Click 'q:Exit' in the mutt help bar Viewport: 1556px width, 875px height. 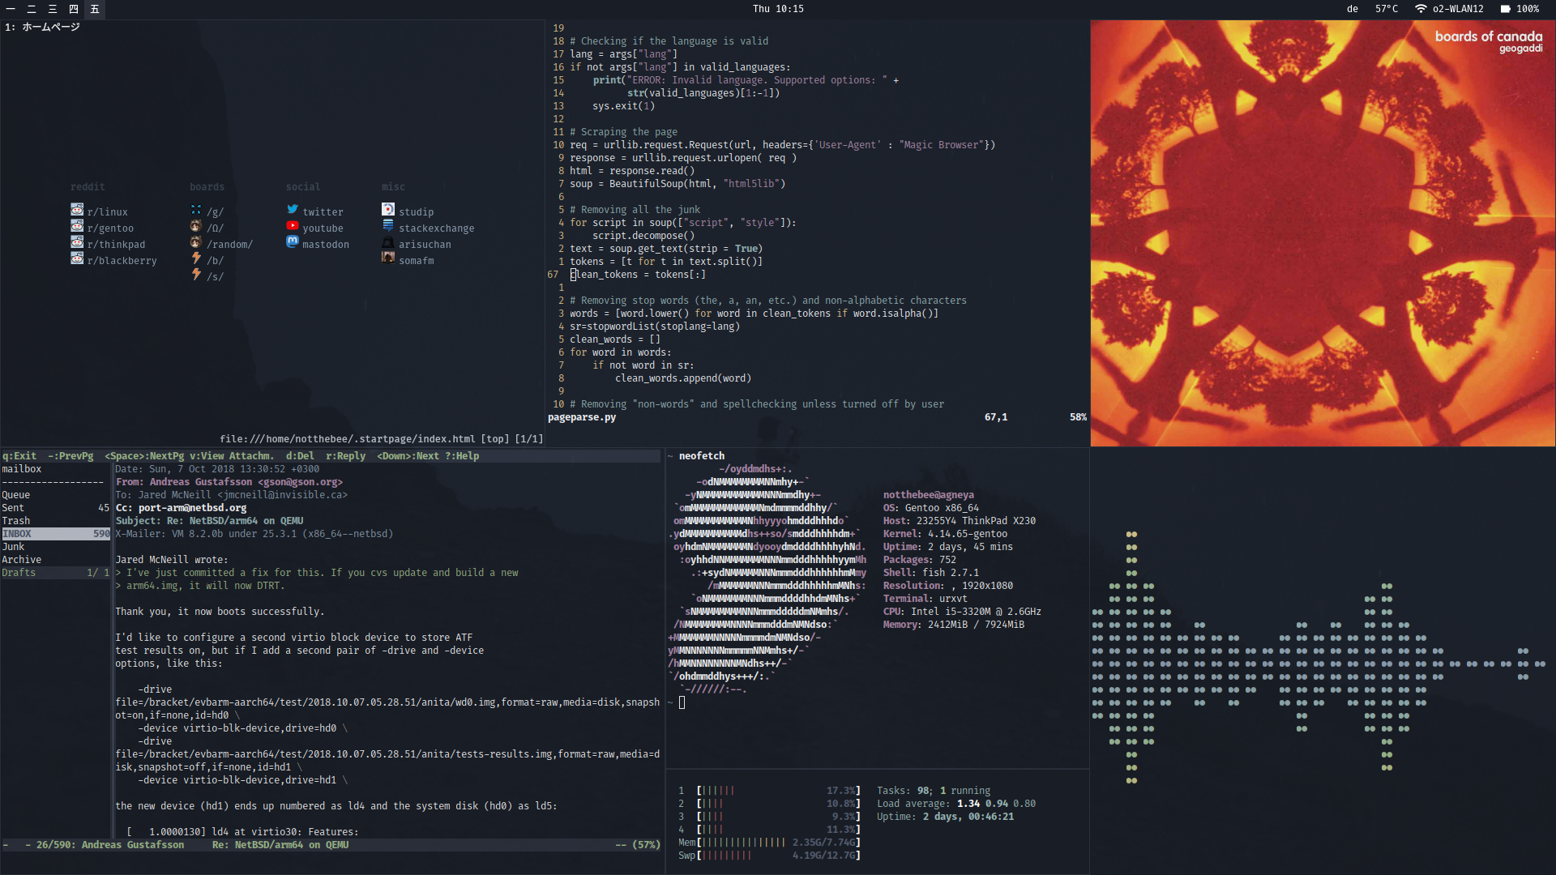(x=19, y=456)
